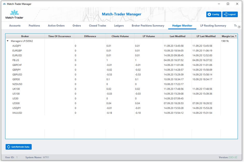Click the Difference column header
Viewport: 244px width, 162px height.
[x=90, y=36]
